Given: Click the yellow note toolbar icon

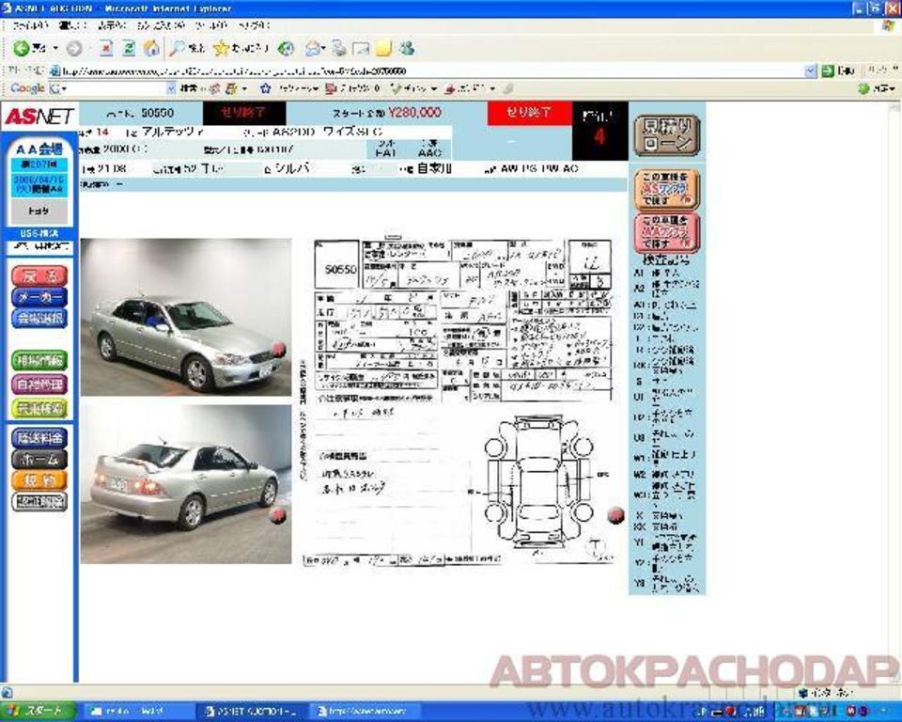Looking at the screenshot, I should [x=383, y=48].
